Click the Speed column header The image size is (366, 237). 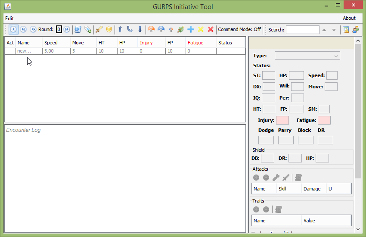(56, 43)
